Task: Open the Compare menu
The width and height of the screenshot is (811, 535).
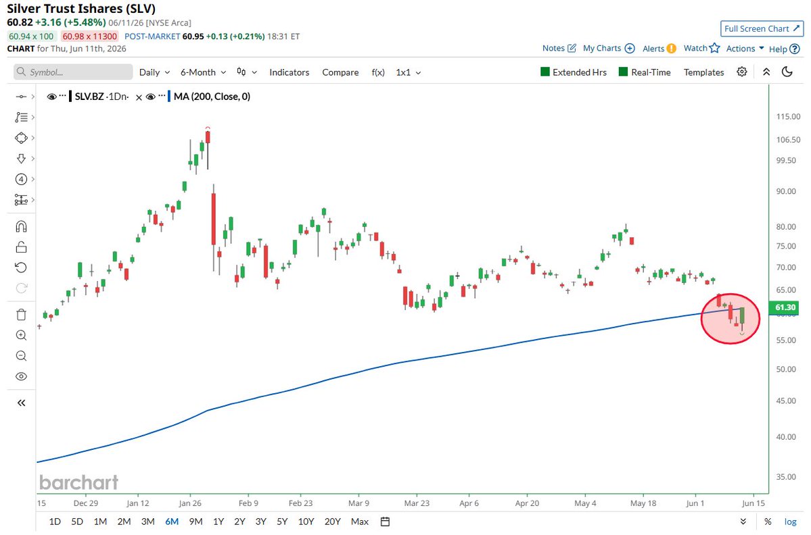Action: pos(340,72)
